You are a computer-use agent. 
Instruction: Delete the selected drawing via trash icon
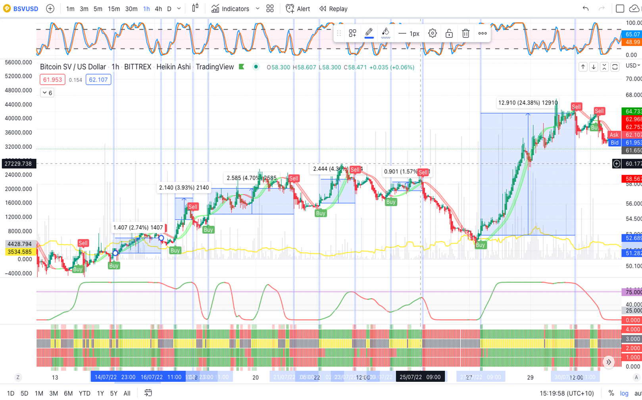pyautogui.click(x=466, y=34)
